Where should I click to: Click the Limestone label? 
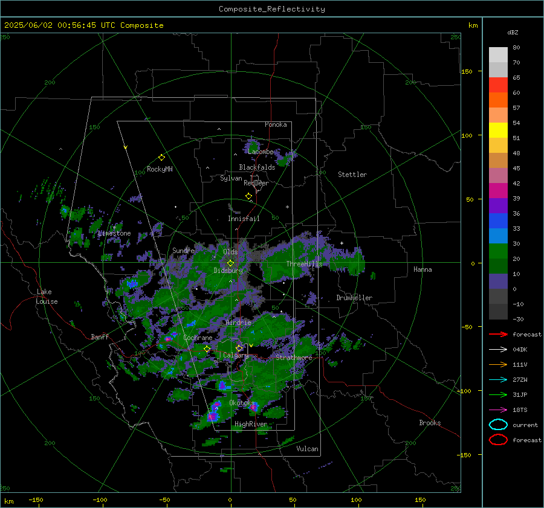tap(114, 233)
